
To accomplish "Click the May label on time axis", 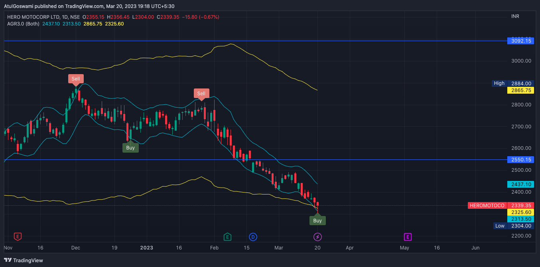I will point(404,247).
